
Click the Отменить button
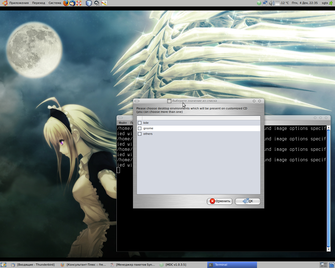click(x=220, y=201)
